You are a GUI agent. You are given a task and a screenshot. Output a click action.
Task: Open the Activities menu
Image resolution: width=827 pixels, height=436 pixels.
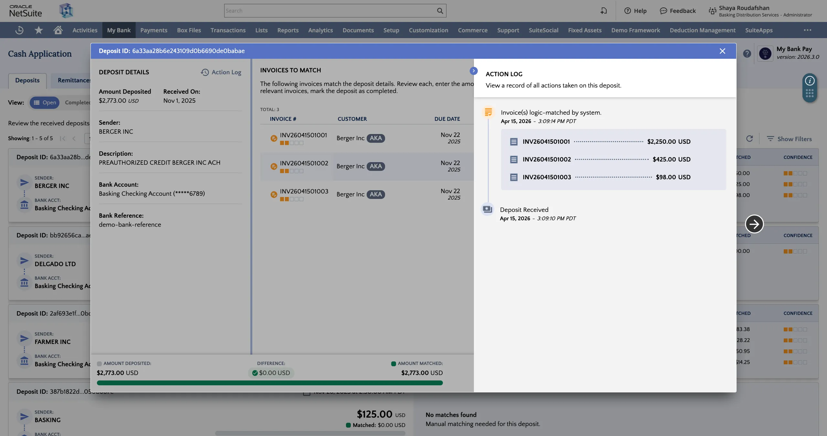[x=85, y=30]
